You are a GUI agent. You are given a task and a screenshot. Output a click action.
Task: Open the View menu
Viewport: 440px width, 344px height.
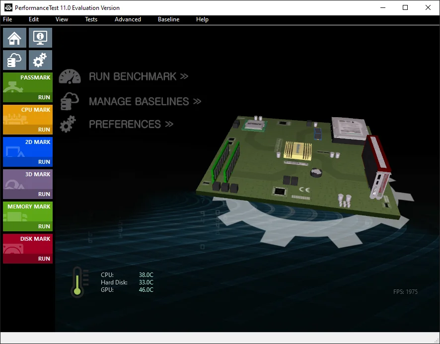coord(62,19)
